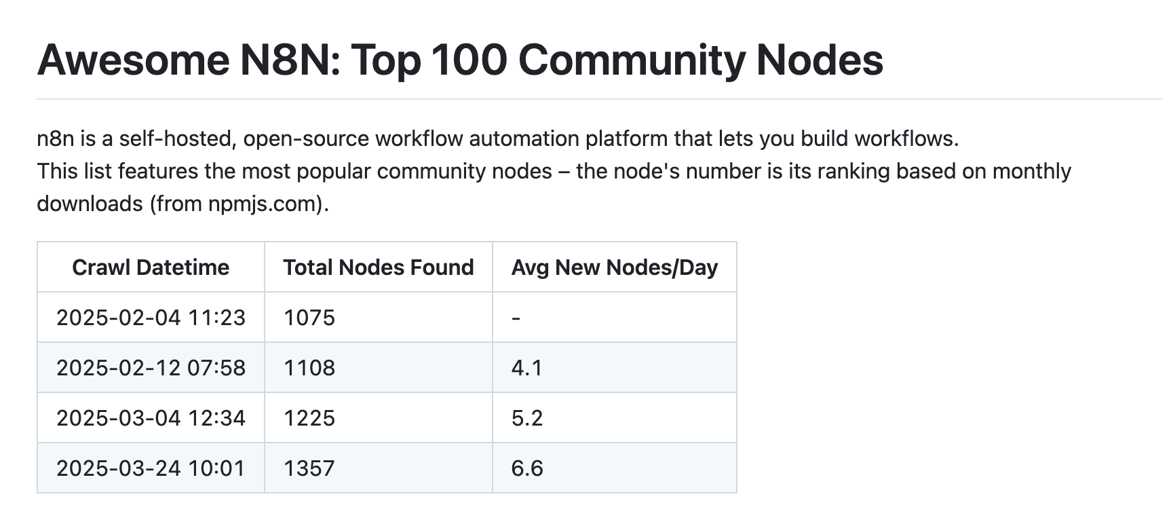Select the 2025-02-12 07:58 datetime cell
Screen dimensions: 1171x505
coord(151,368)
